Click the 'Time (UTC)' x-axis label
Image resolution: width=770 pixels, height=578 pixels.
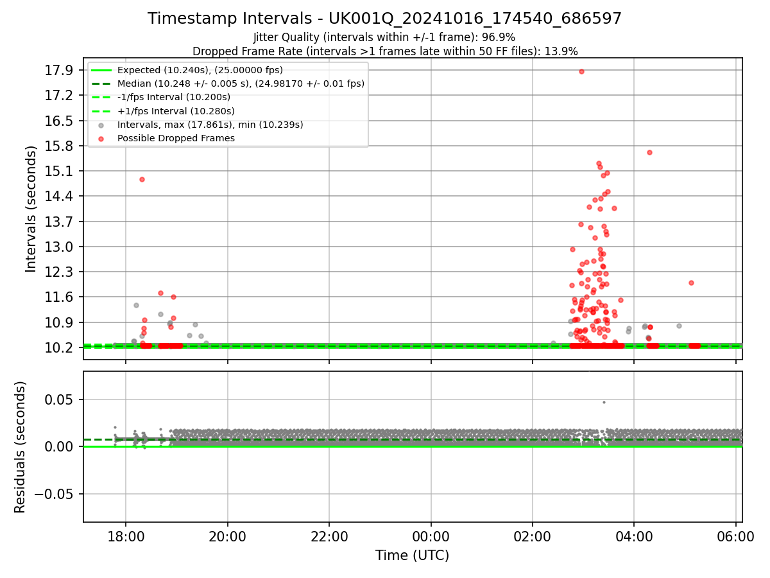pos(413,556)
